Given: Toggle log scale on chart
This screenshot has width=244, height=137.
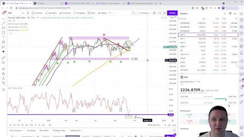Looking at the screenshot, I should (x=169, y=125).
